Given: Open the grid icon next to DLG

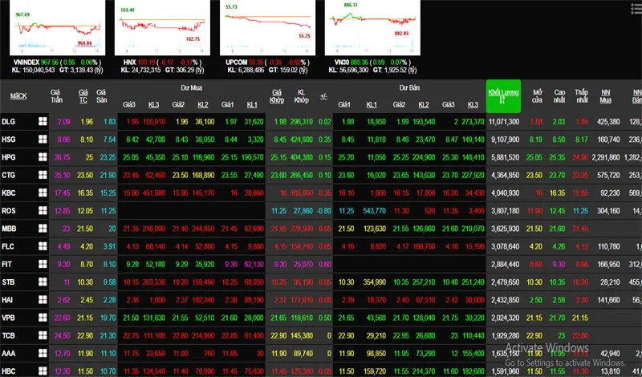Looking at the screenshot, I should tap(43, 121).
